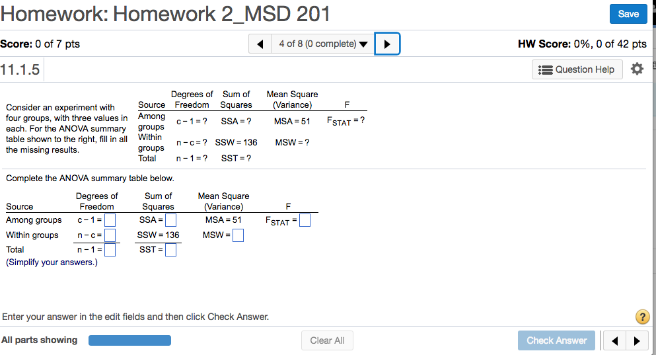Click the 11.1.5 question number label
656x355 pixels.
20,69
